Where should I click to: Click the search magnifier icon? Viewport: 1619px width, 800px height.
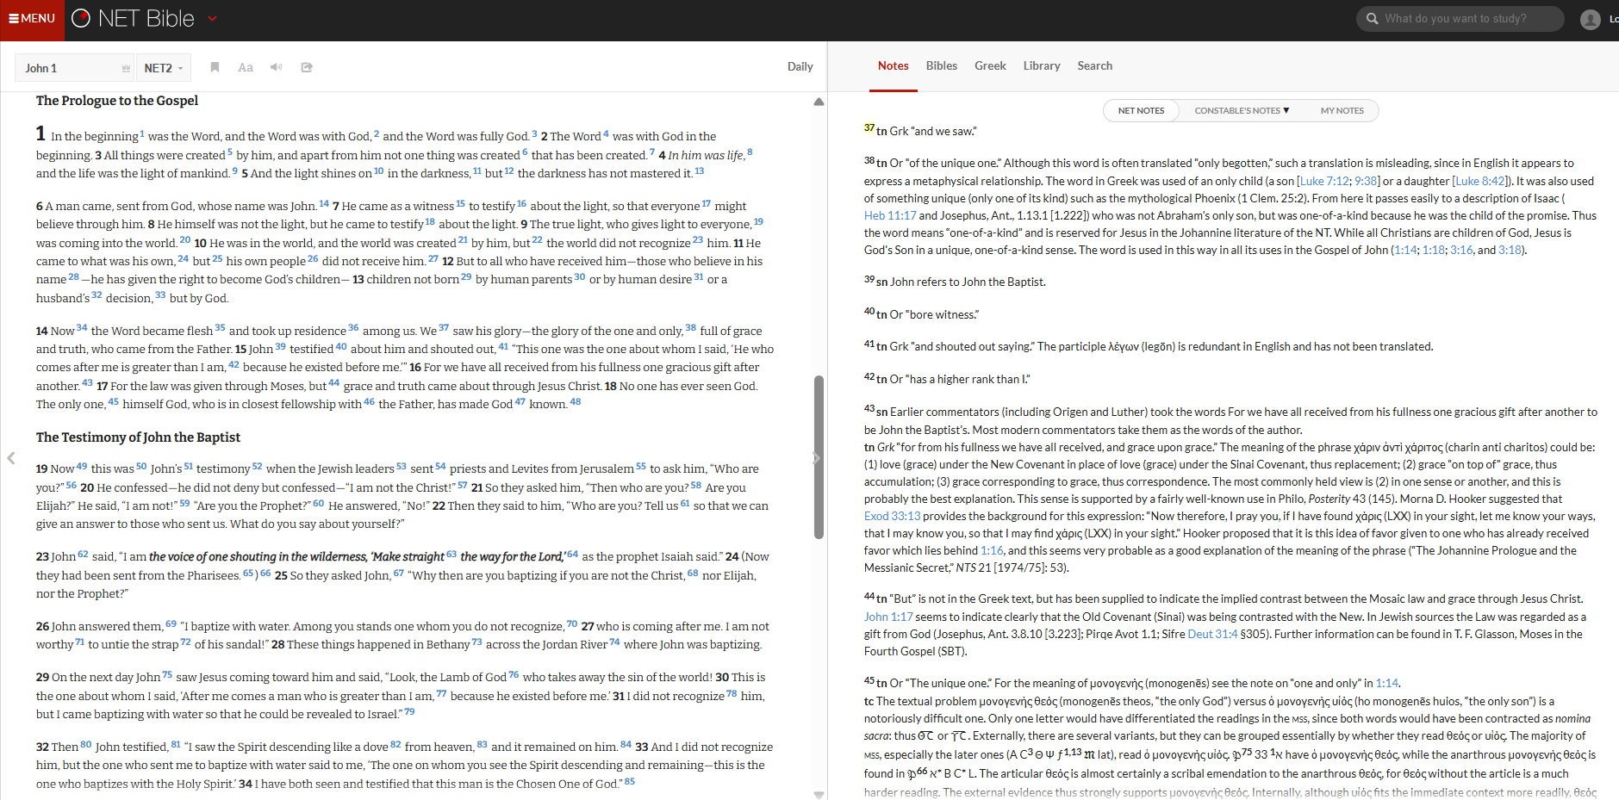point(1372,19)
